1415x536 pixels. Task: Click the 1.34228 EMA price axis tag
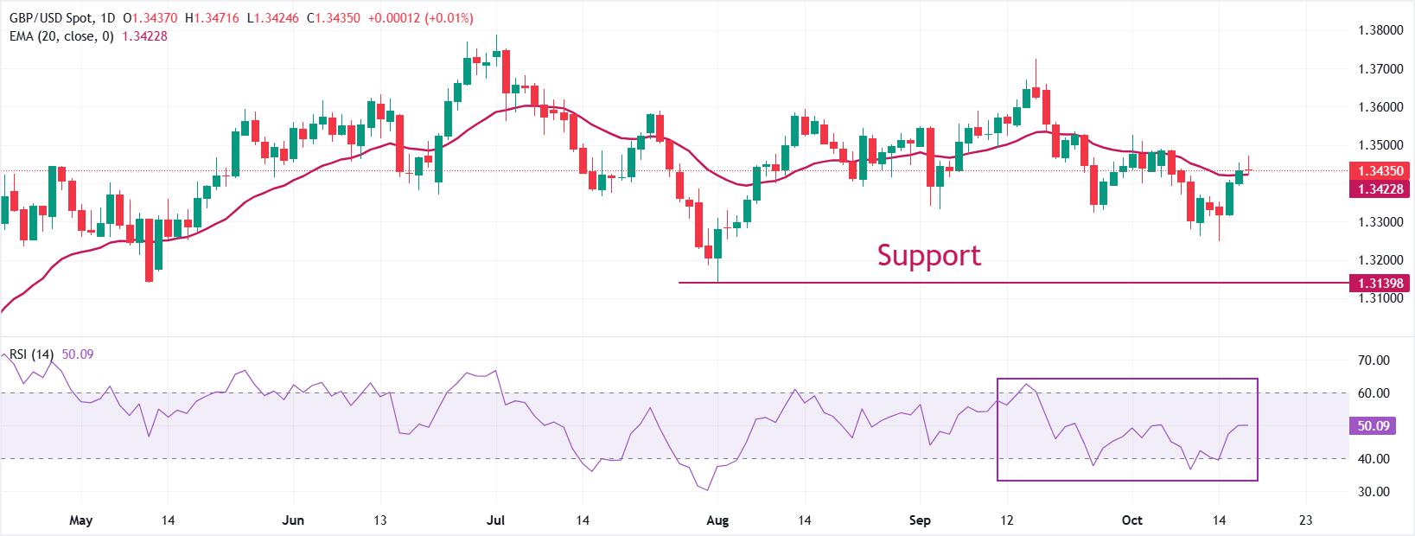pos(1379,188)
